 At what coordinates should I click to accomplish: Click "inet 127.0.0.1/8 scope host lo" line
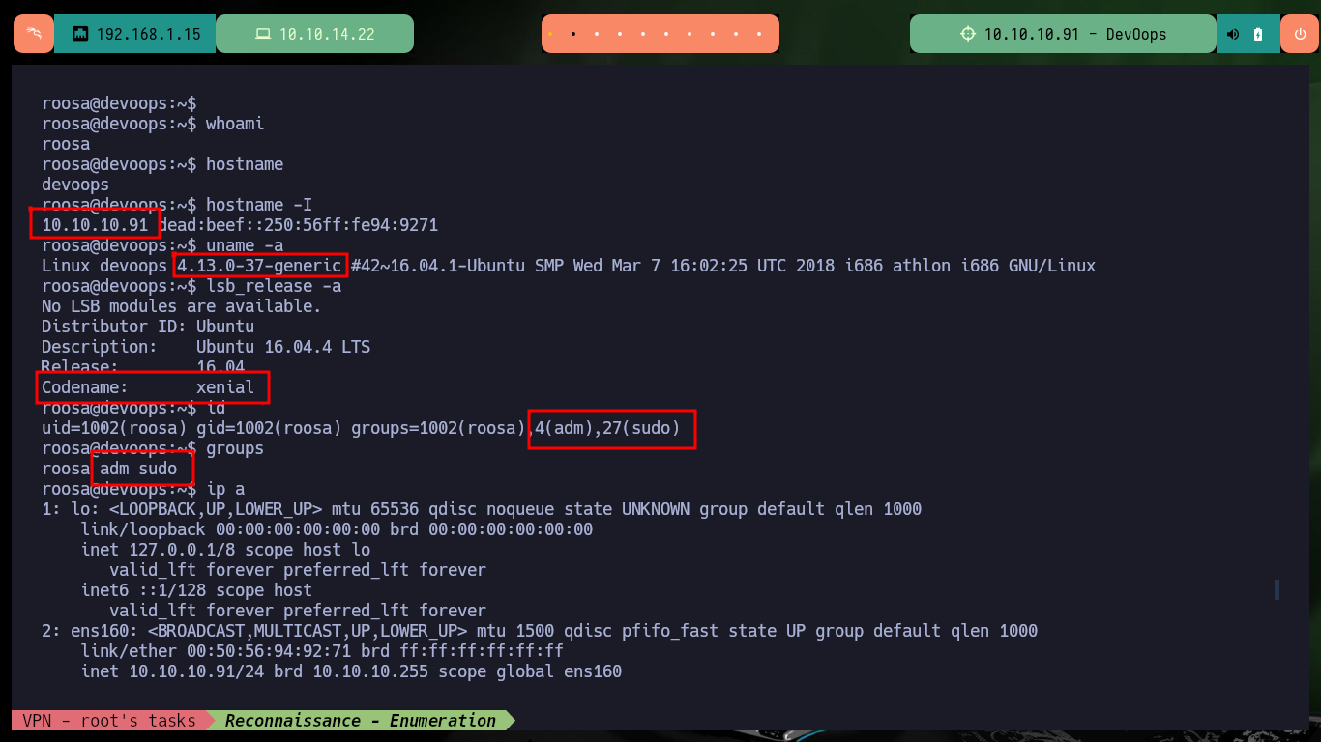pos(225,550)
